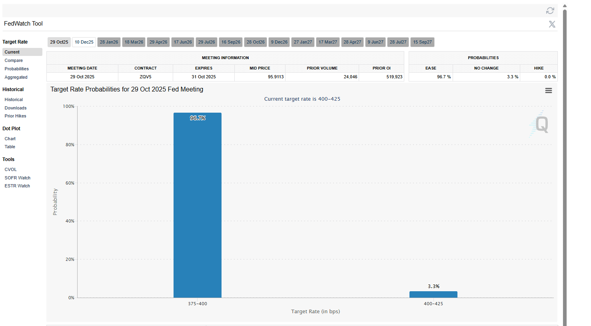
Task: Open the Dot Plot Table link
Action: (10, 147)
